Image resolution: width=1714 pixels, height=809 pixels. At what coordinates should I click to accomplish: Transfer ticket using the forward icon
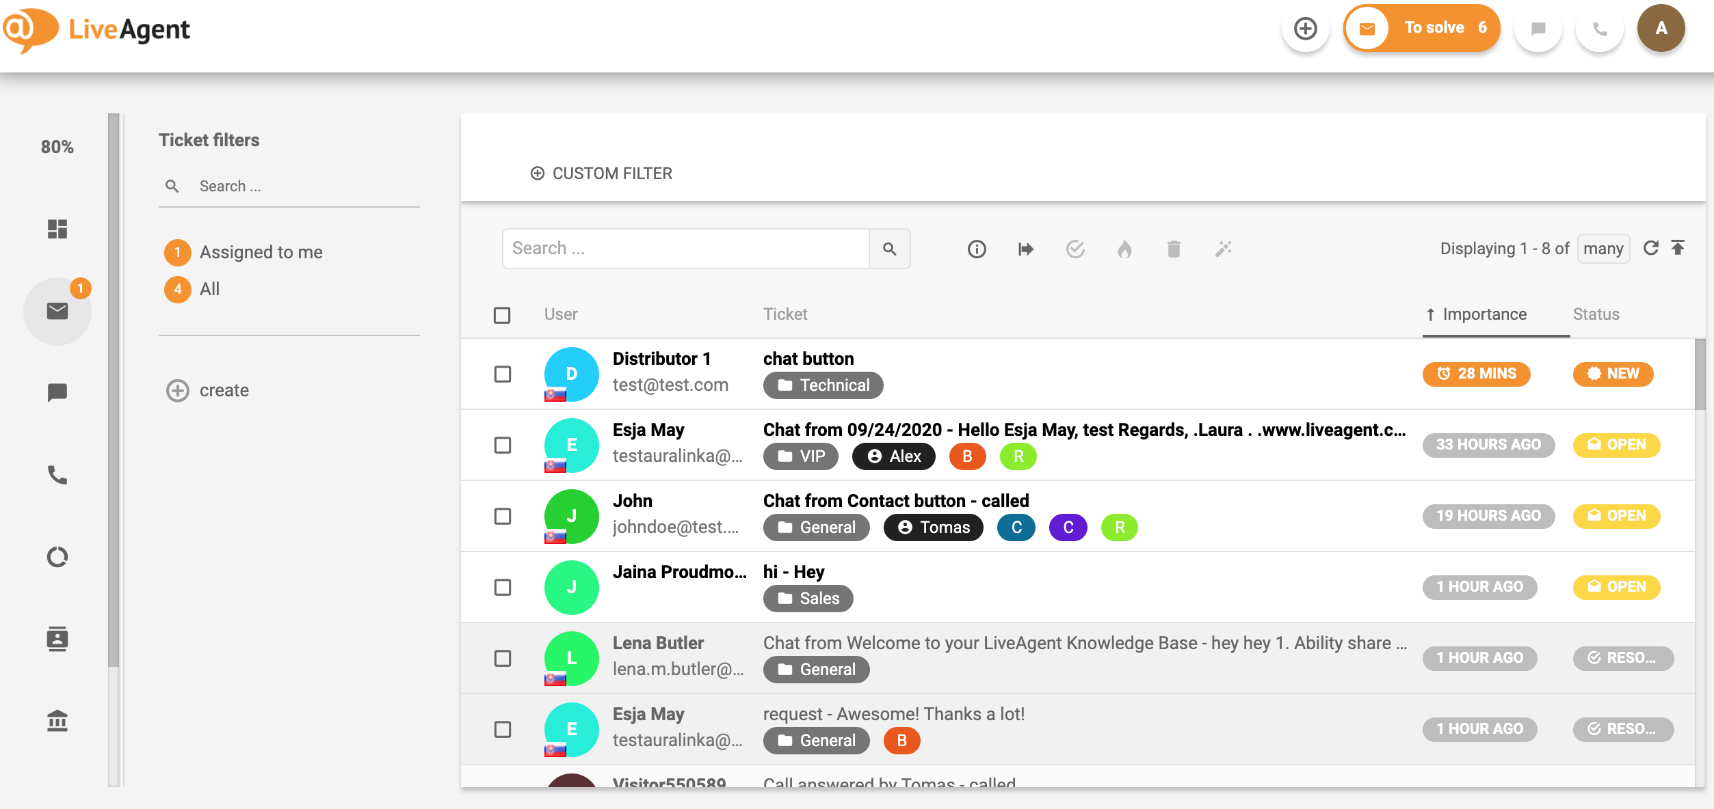coord(1026,249)
